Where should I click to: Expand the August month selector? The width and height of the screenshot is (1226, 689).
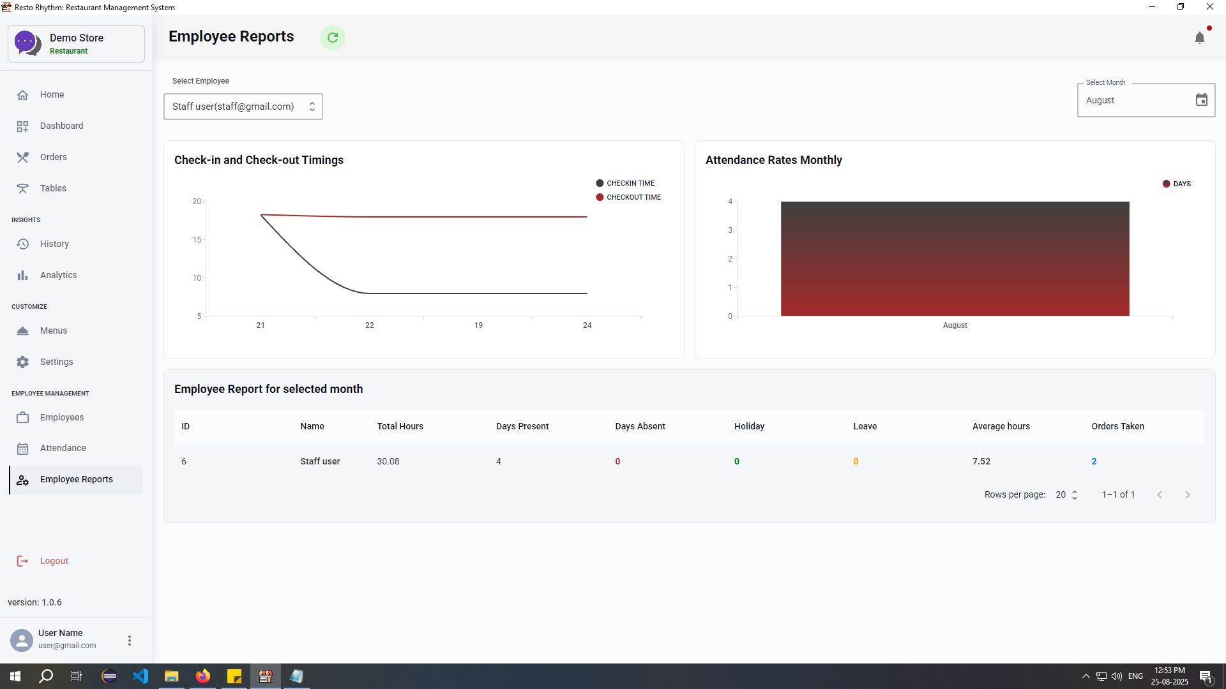click(1146, 100)
